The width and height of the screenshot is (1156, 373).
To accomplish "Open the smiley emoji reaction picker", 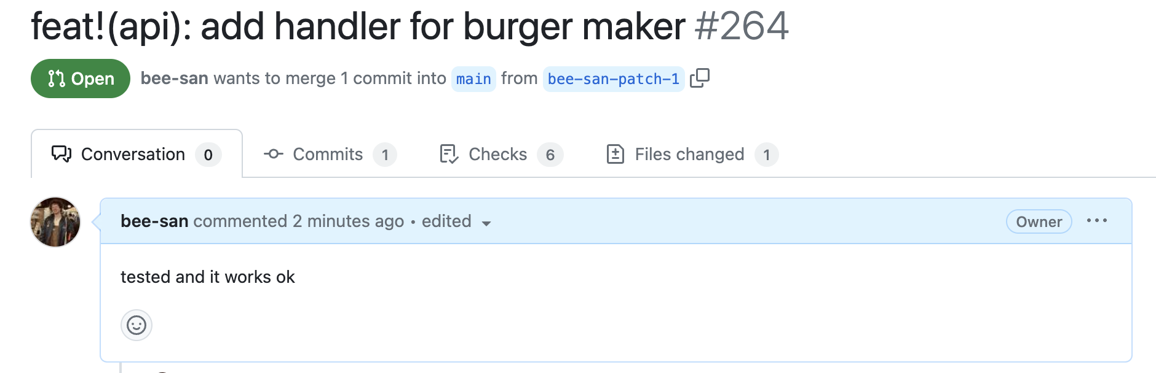I will (x=136, y=326).
